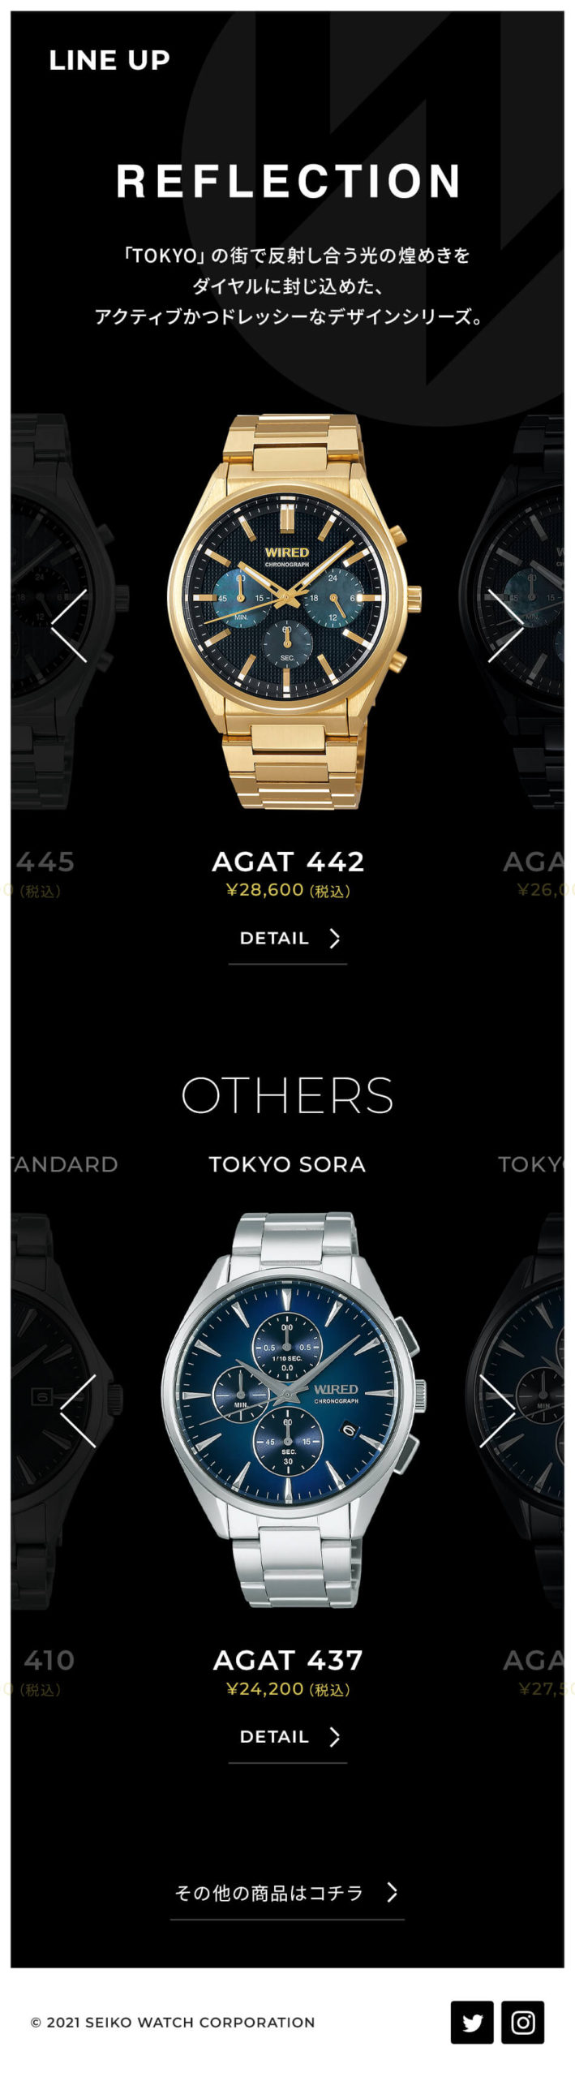Screen dimensions: 575x2077
Task: Open DETAIL link for AGAT 442
Action: click(x=288, y=940)
